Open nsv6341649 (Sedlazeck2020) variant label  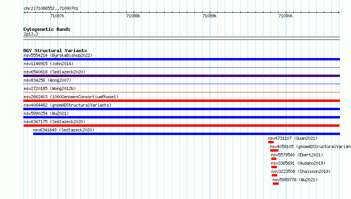pos(63,130)
